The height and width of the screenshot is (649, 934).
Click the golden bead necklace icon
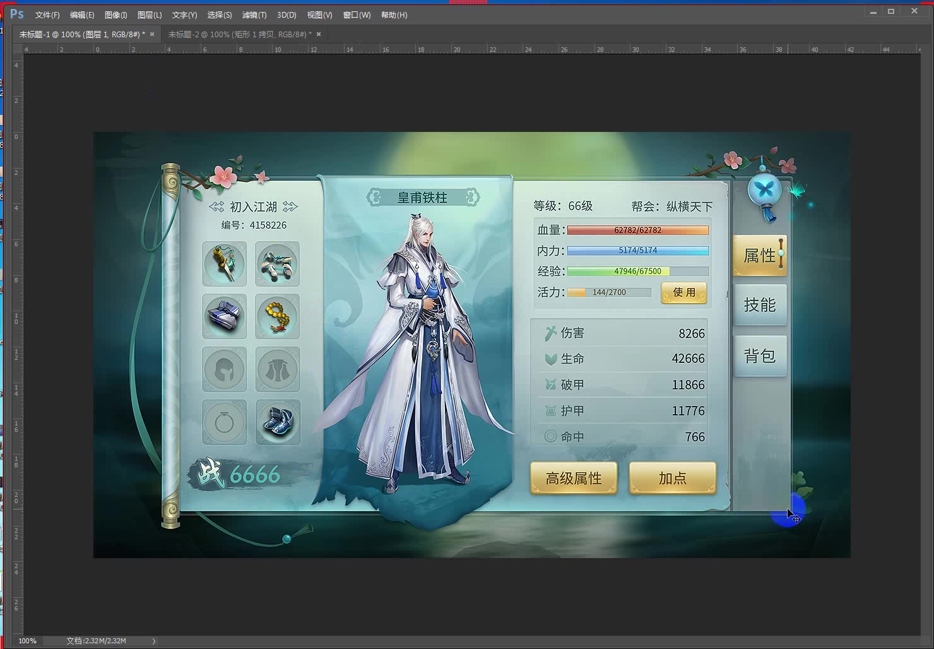click(x=277, y=316)
